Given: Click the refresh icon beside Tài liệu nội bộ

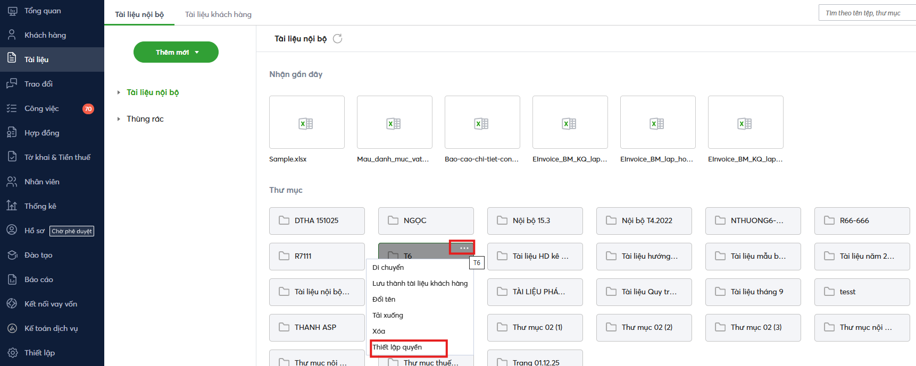Looking at the screenshot, I should coord(337,39).
